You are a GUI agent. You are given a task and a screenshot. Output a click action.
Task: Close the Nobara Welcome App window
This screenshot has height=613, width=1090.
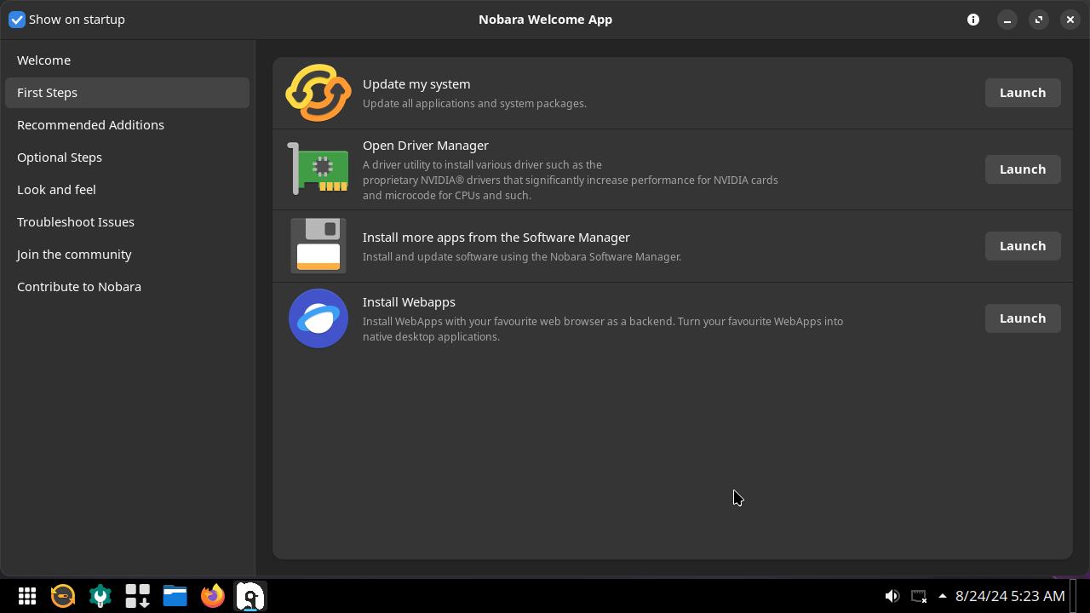tap(1070, 20)
